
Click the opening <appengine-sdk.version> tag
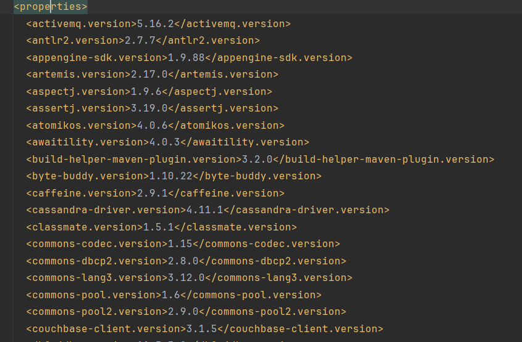[x=97, y=58]
